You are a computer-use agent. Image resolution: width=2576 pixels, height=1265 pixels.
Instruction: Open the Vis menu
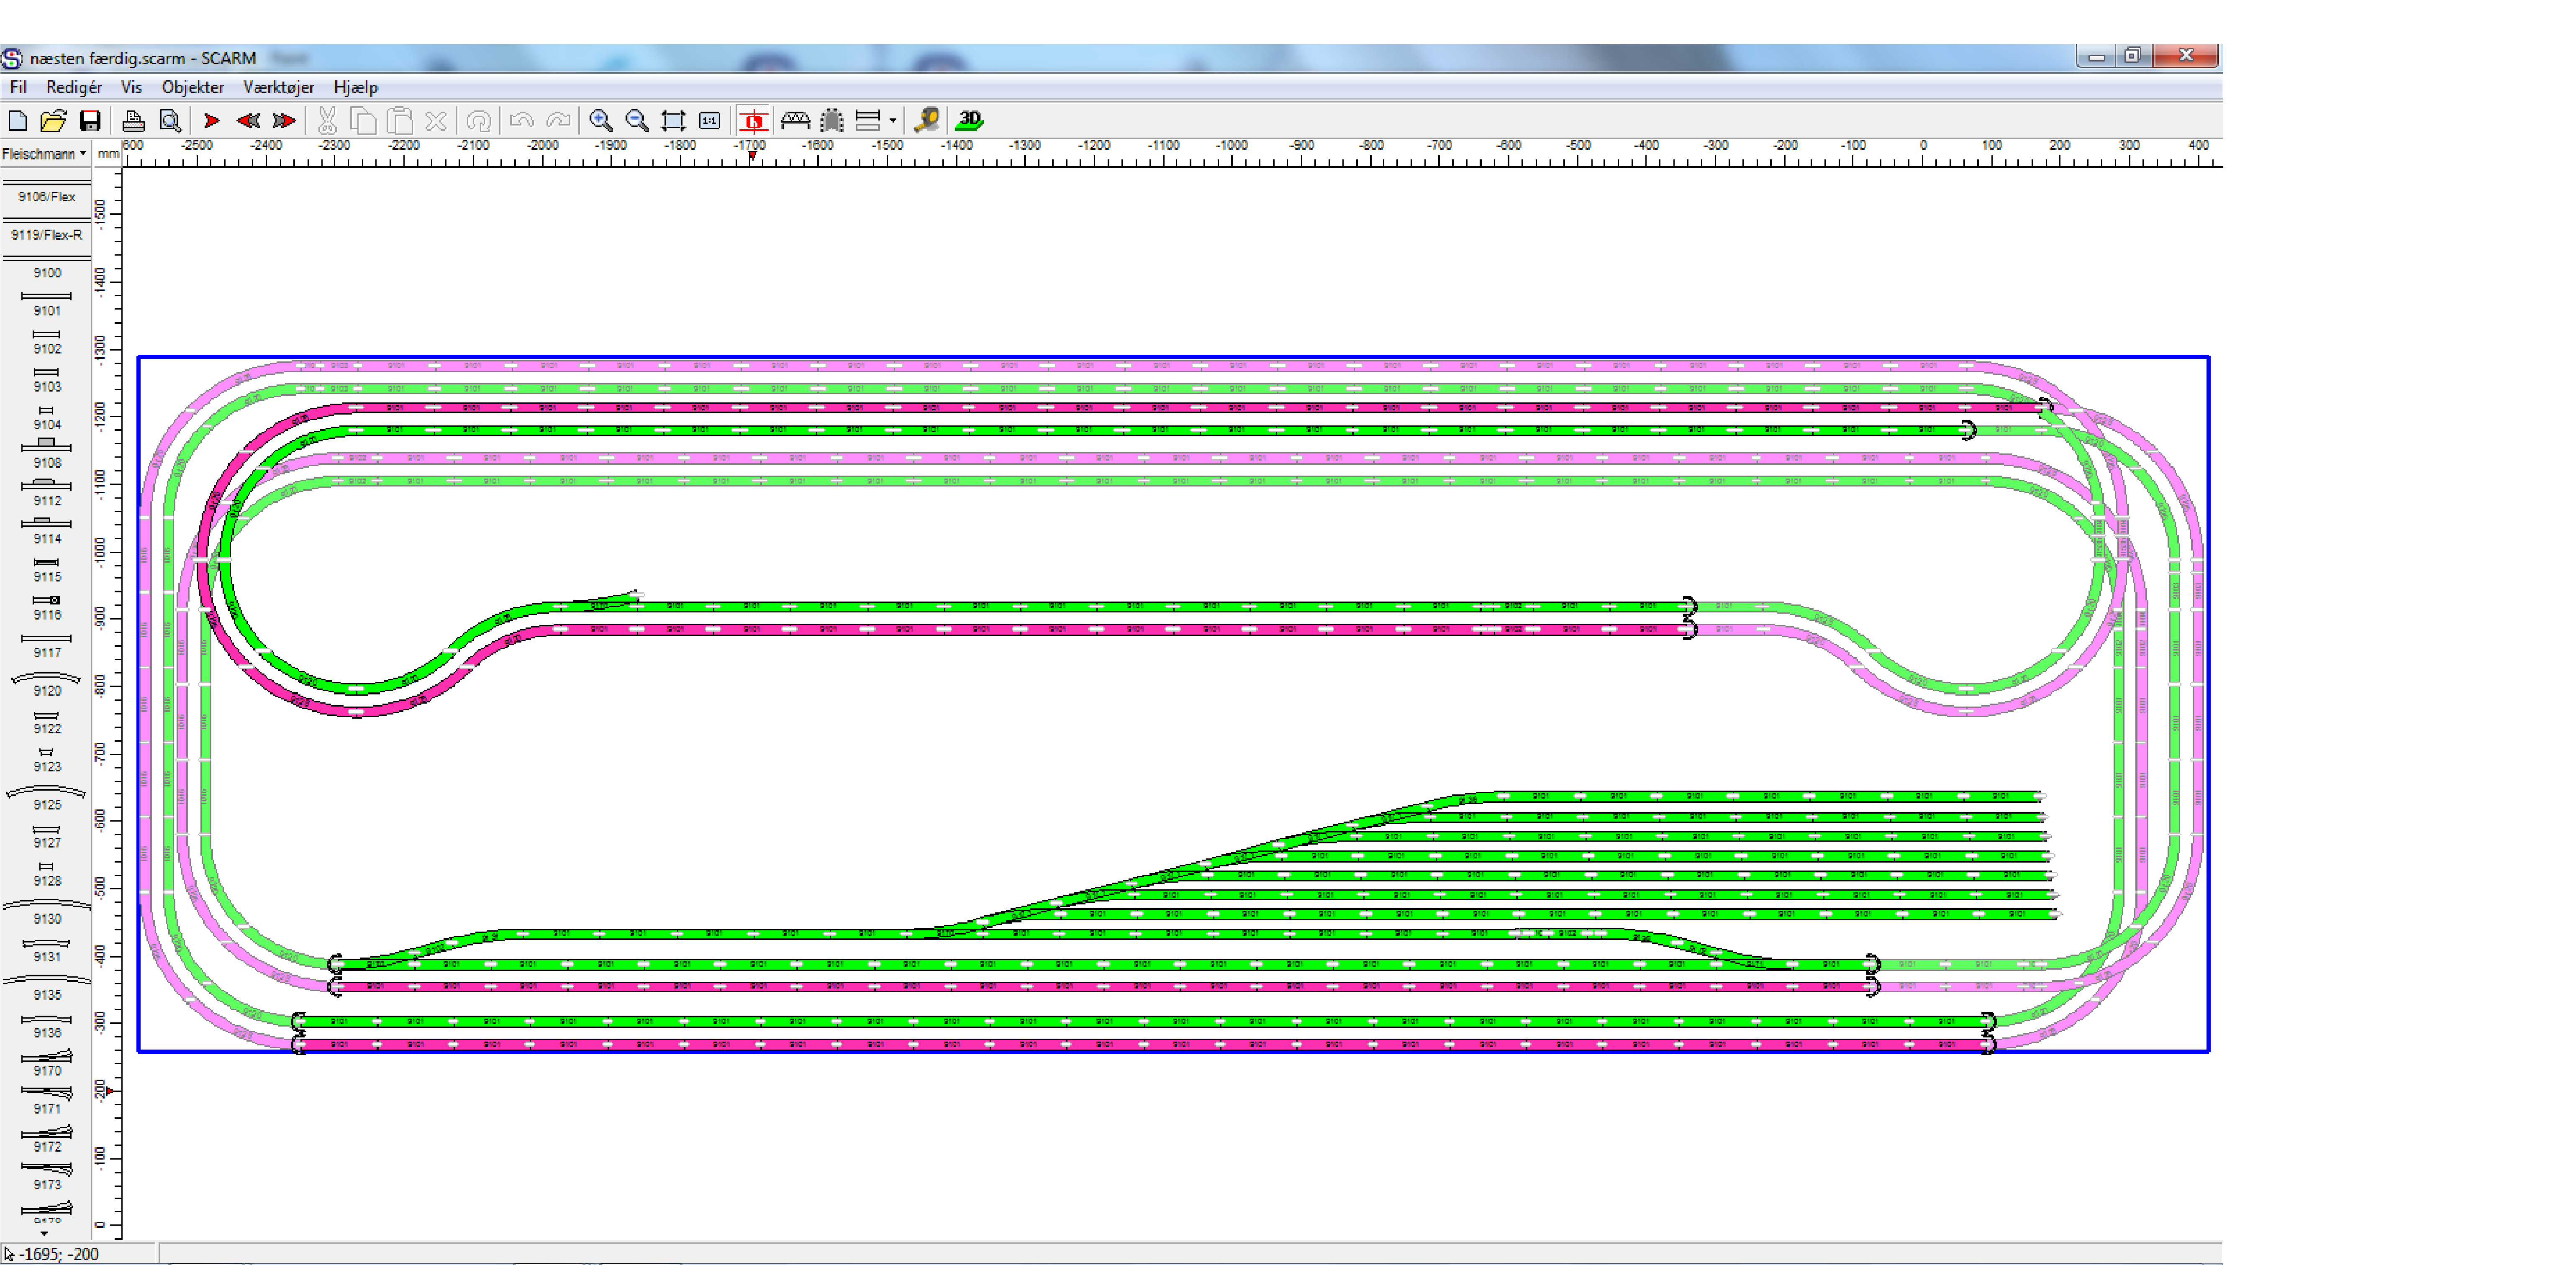[132, 88]
